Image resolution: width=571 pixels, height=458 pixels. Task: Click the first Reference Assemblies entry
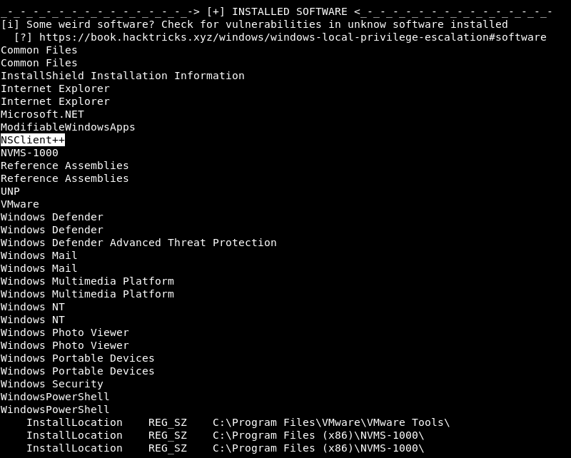65,166
